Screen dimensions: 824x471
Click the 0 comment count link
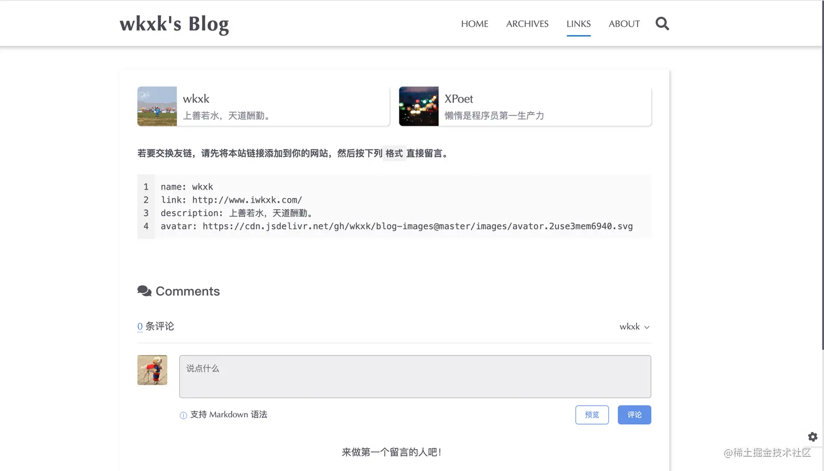click(140, 327)
